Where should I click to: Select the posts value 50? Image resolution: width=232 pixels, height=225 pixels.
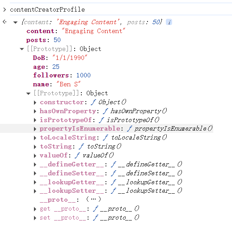[57, 40]
